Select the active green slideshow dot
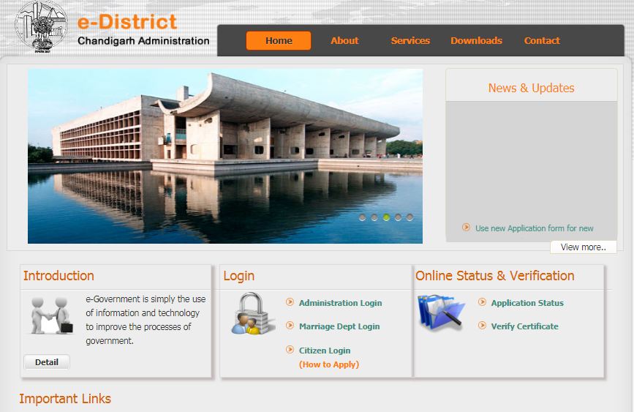 (387, 217)
